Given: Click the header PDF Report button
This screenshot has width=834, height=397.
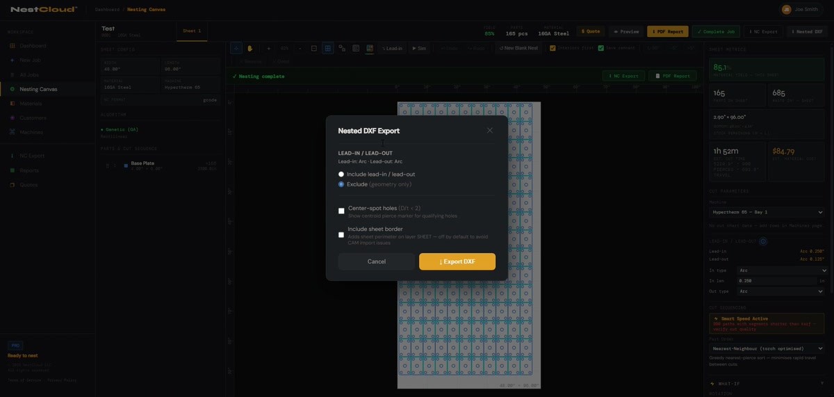Looking at the screenshot, I should click(668, 31).
